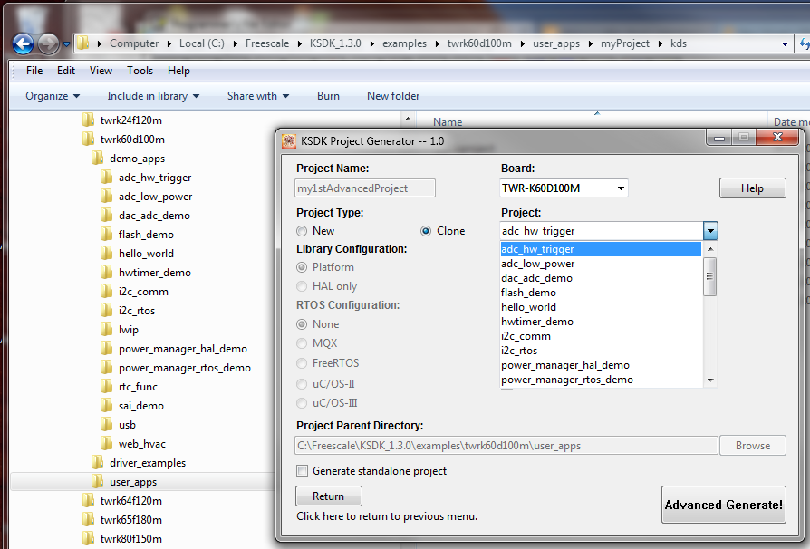This screenshot has height=549, width=810.
Task: Click the adc_low_power folder icon in tree
Action: point(106,197)
